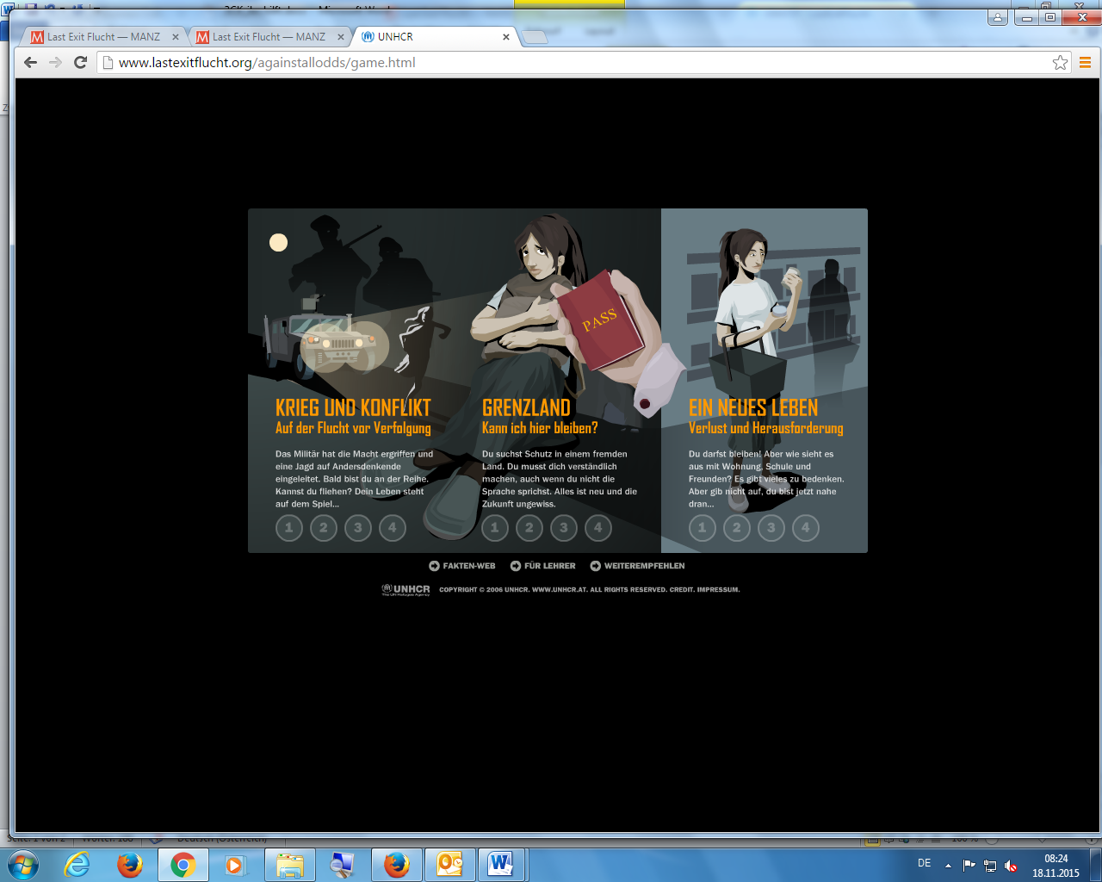Bookmark this page with the star icon
This screenshot has width=1102, height=882.
(1060, 62)
